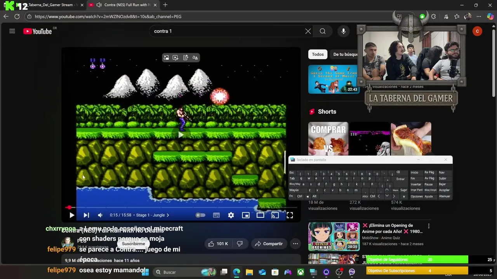The height and width of the screenshot is (279, 497).
Task: Toggle Bloq May on the on-screen keyboard
Action: coord(295,184)
